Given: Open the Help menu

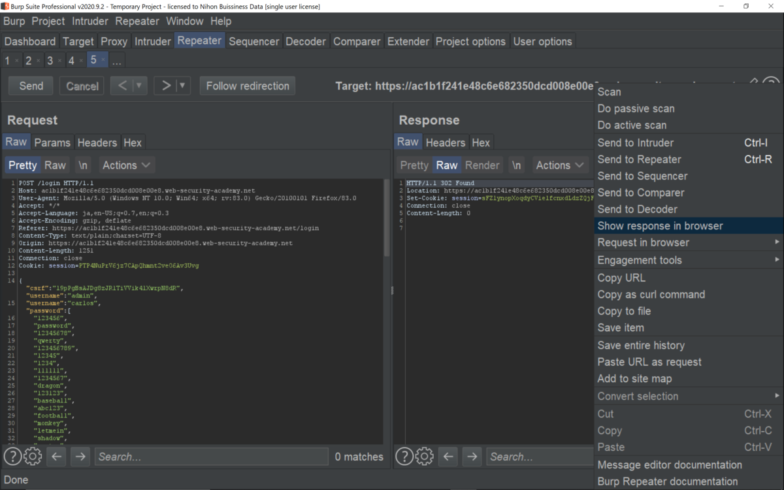Looking at the screenshot, I should [221, 21].
